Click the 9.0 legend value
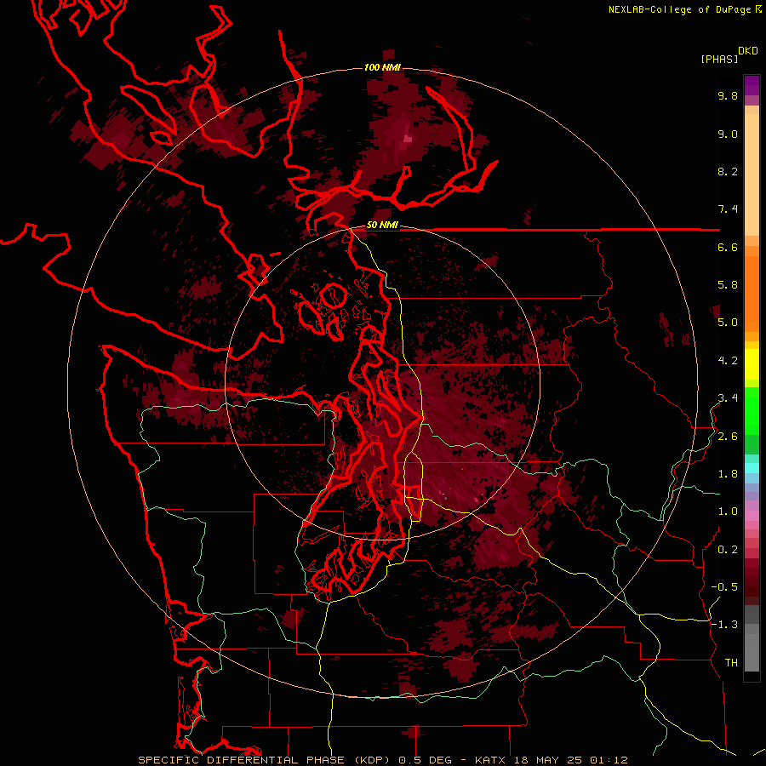Image resolution: width=766 pixels, height=766 pixels. pyautogui.click(x=728, y=134)
